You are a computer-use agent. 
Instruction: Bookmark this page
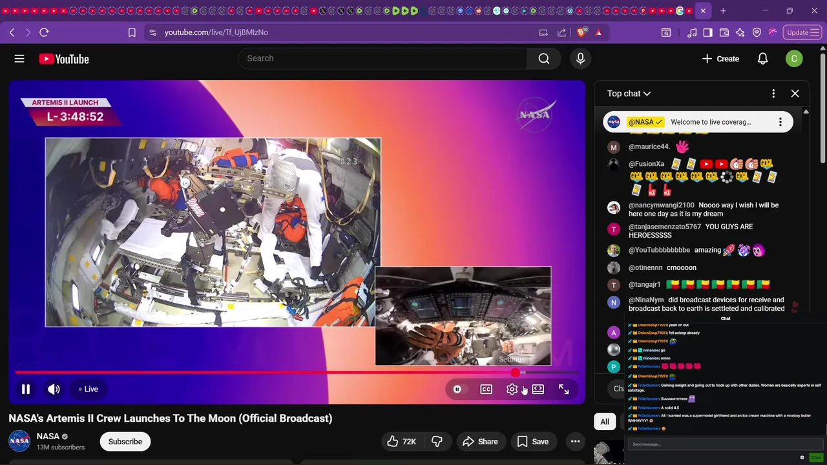click(132, 32)
